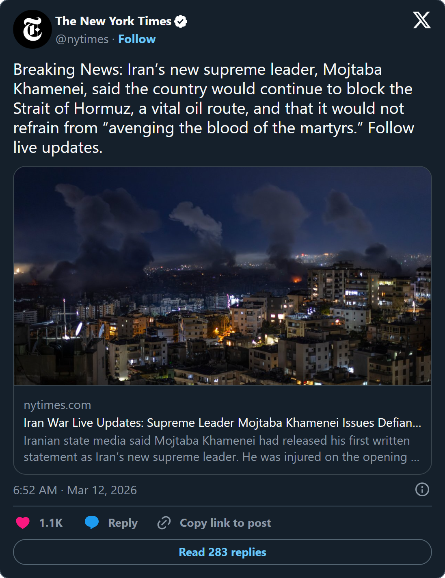Click the chain link icon to copy post
The width and height of the screenshot is (445, 578).
[164, 523]
